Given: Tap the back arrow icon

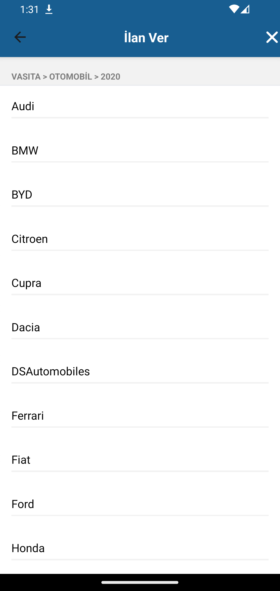Looking at the screenshot, I should 20,37.
